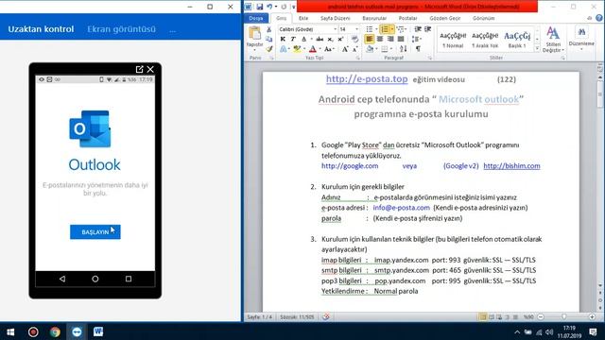Tap the Android recent apps button
Viewport: 605px width, 340px height.
point(129,279)
